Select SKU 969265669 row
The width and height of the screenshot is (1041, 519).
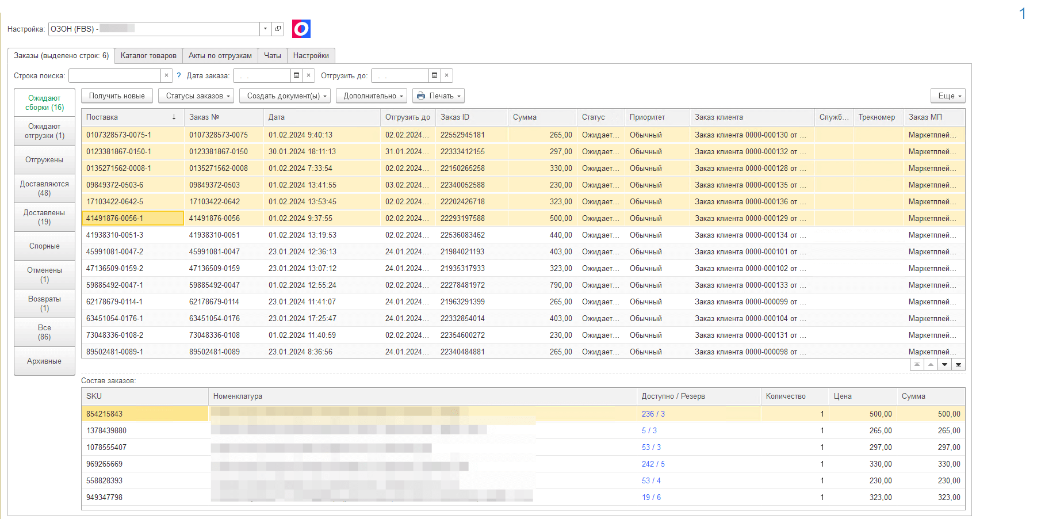pyautogui.click(x=523, y=464)
